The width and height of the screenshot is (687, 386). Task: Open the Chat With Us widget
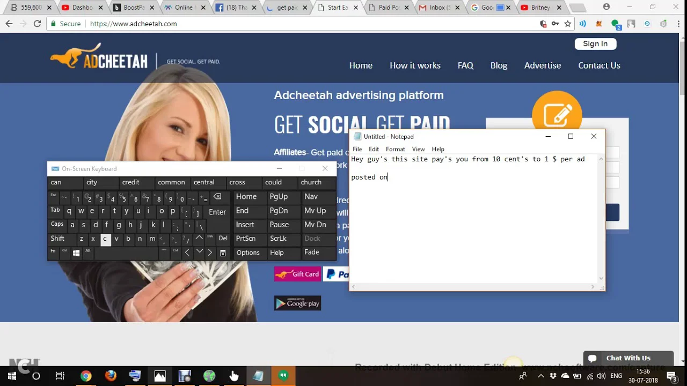click(x=628, y=358)
